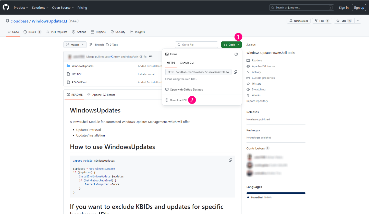369x214 pixels.
Task: View the 0 Tags link
Action: click(112, 45)
